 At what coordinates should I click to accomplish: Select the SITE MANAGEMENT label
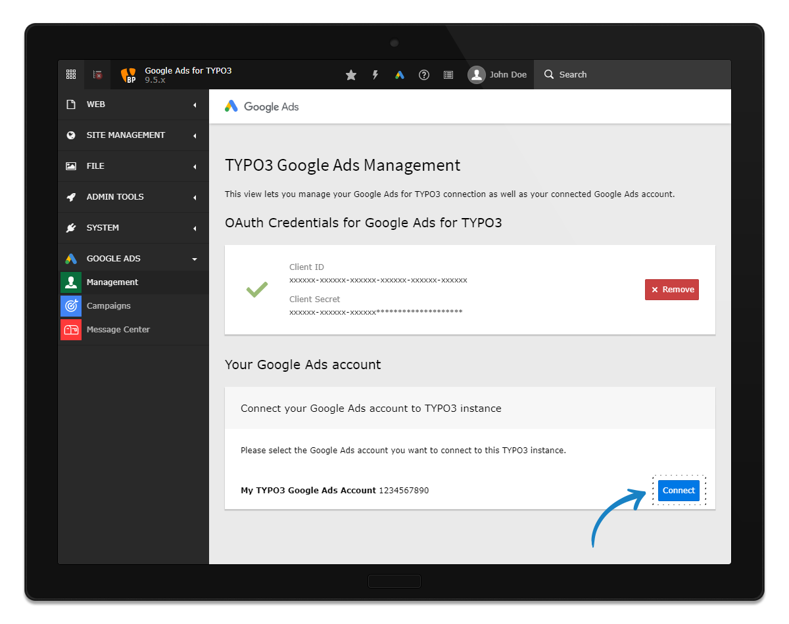click(x=126, y=135)
